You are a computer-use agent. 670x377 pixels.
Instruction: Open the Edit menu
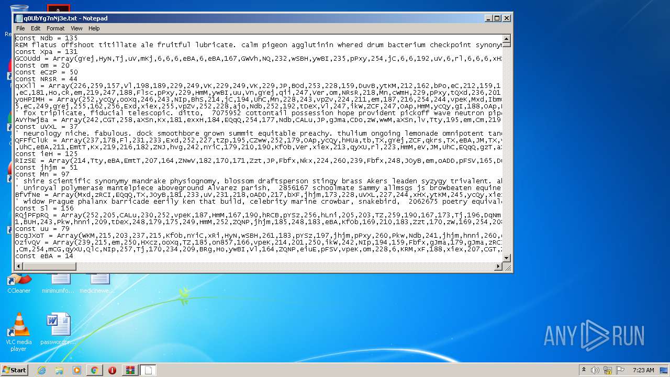pos(36,28)
